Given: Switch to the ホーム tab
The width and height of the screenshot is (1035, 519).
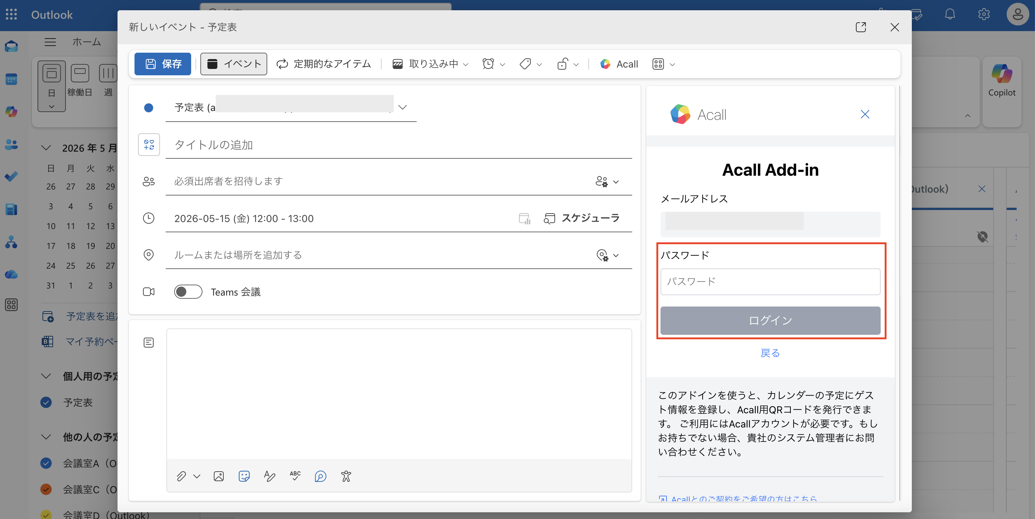Looking at the screenshot, I should (86, 42).
